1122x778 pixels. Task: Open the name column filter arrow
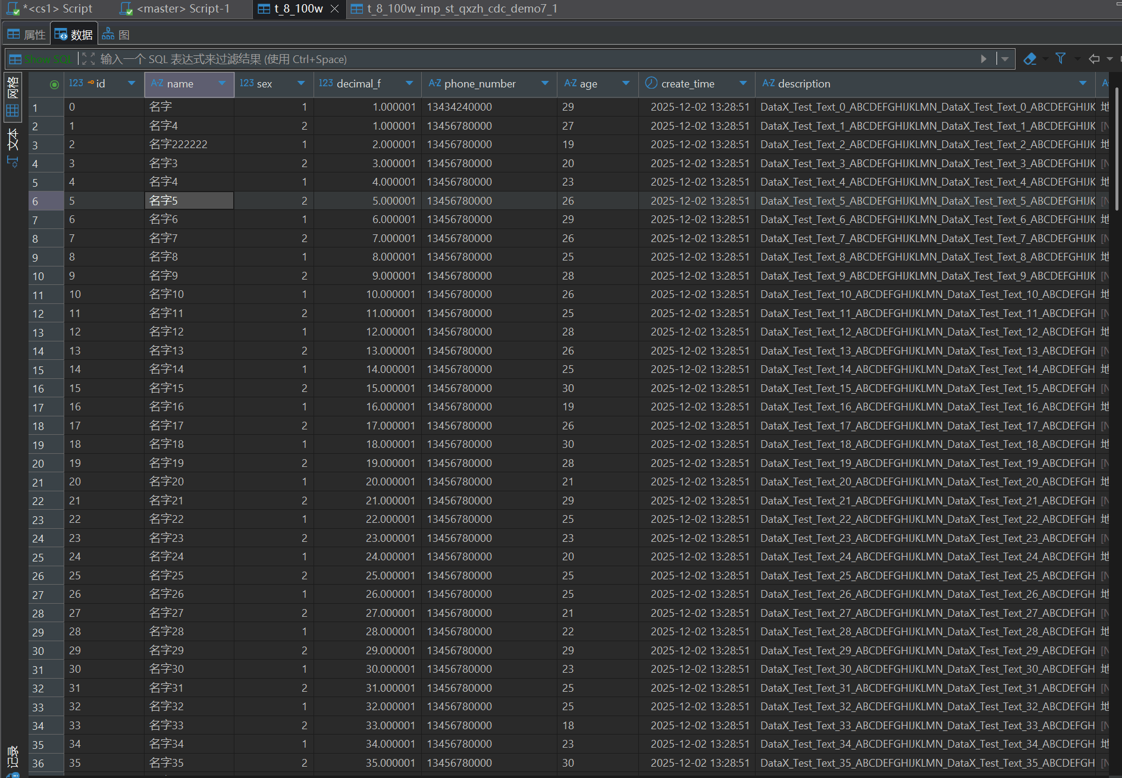[222, 83]
